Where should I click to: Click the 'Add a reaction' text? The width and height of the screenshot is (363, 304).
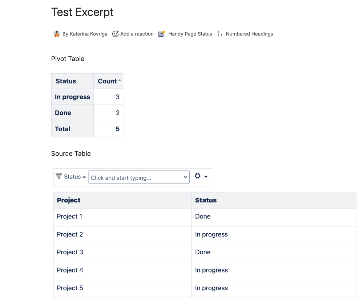point(137,34)
